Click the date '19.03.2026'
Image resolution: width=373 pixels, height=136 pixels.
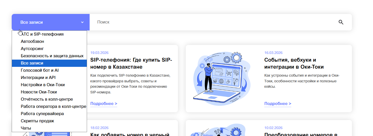pos(99,53)
